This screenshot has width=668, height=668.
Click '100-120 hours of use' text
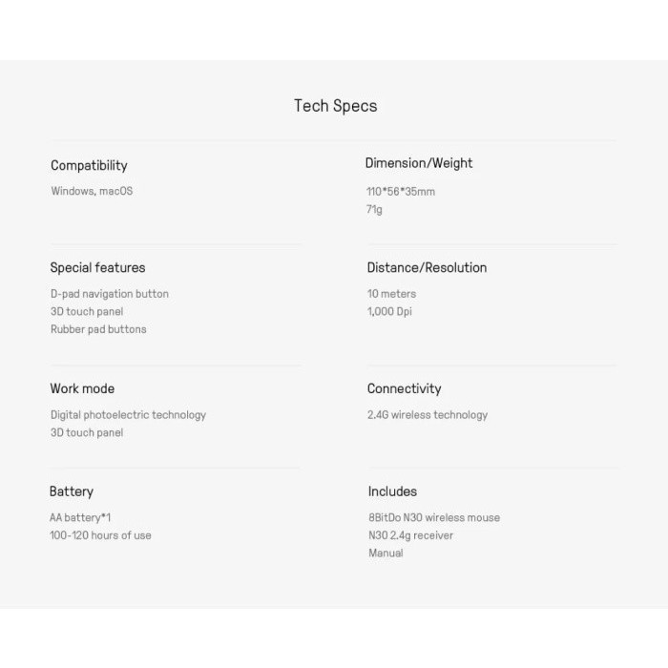pyautogui.click(x=100, y=535)
